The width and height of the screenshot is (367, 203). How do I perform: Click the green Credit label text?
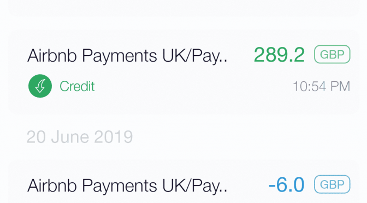click(x=77, y=86)
